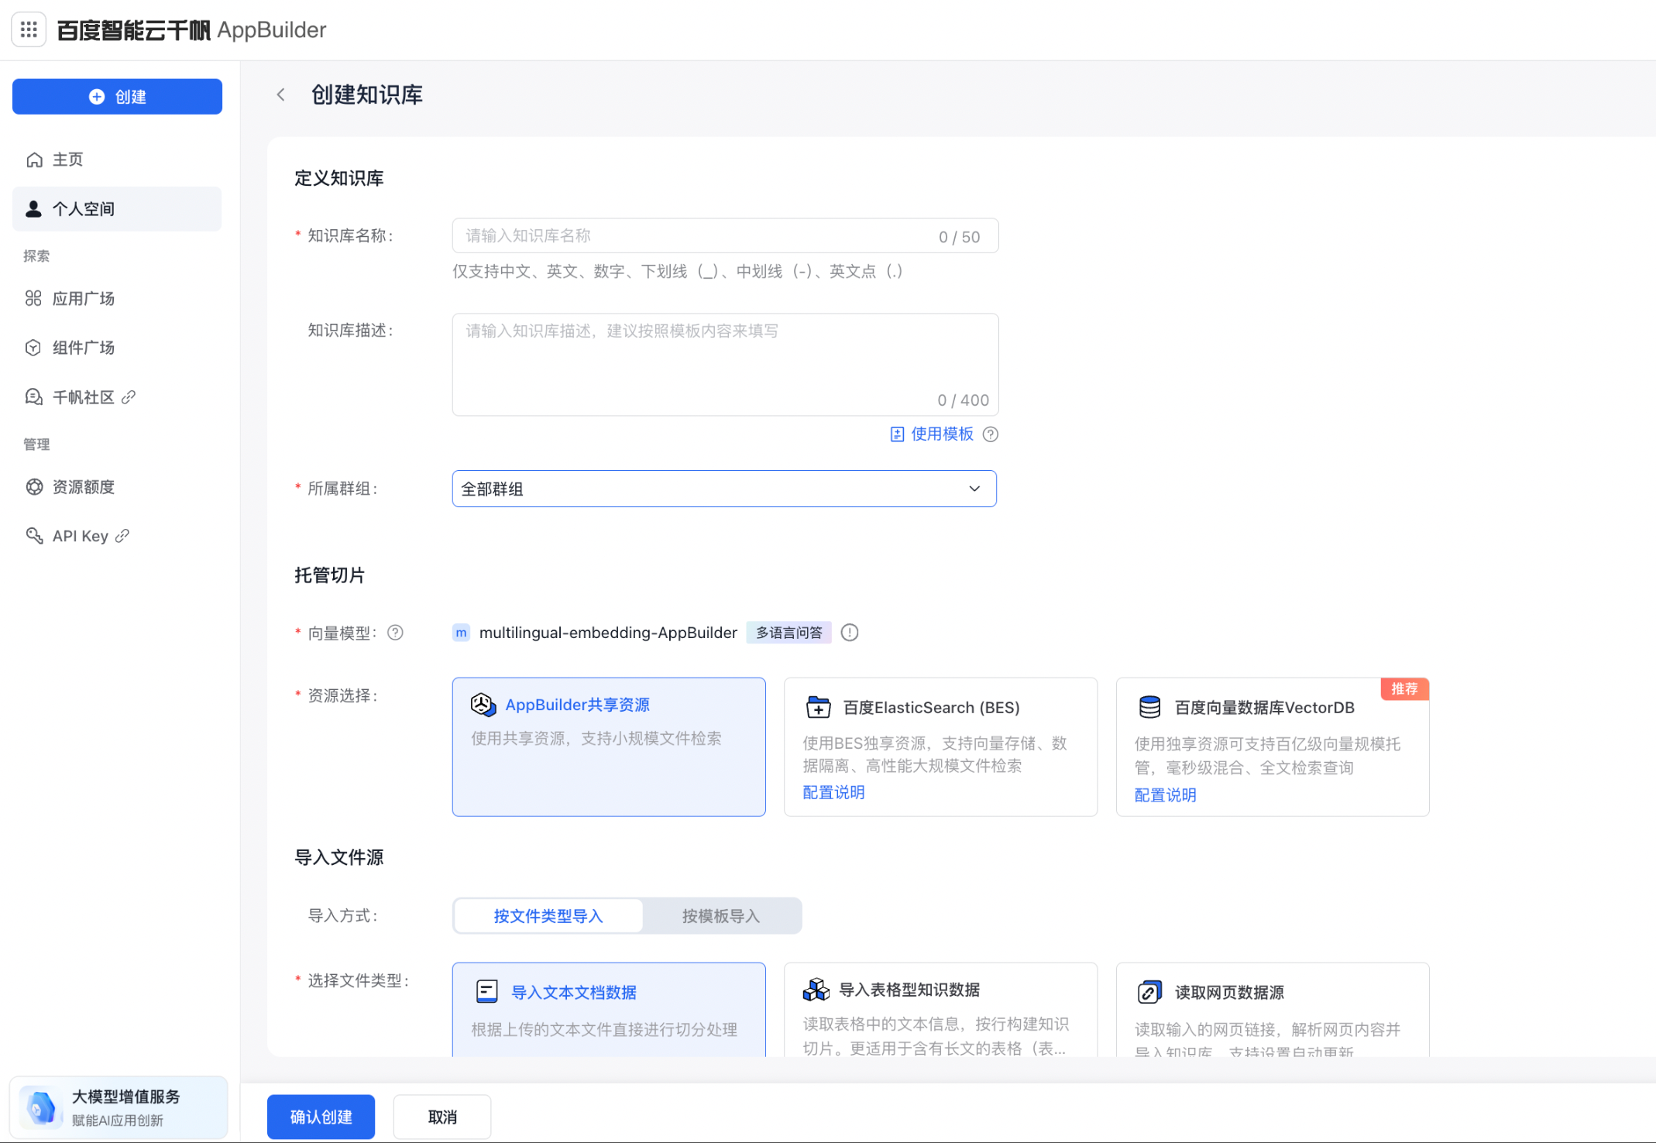Screen dimensions: 1656x1143
Task: Click the home icon next to 主页
Action: (34, 160)
